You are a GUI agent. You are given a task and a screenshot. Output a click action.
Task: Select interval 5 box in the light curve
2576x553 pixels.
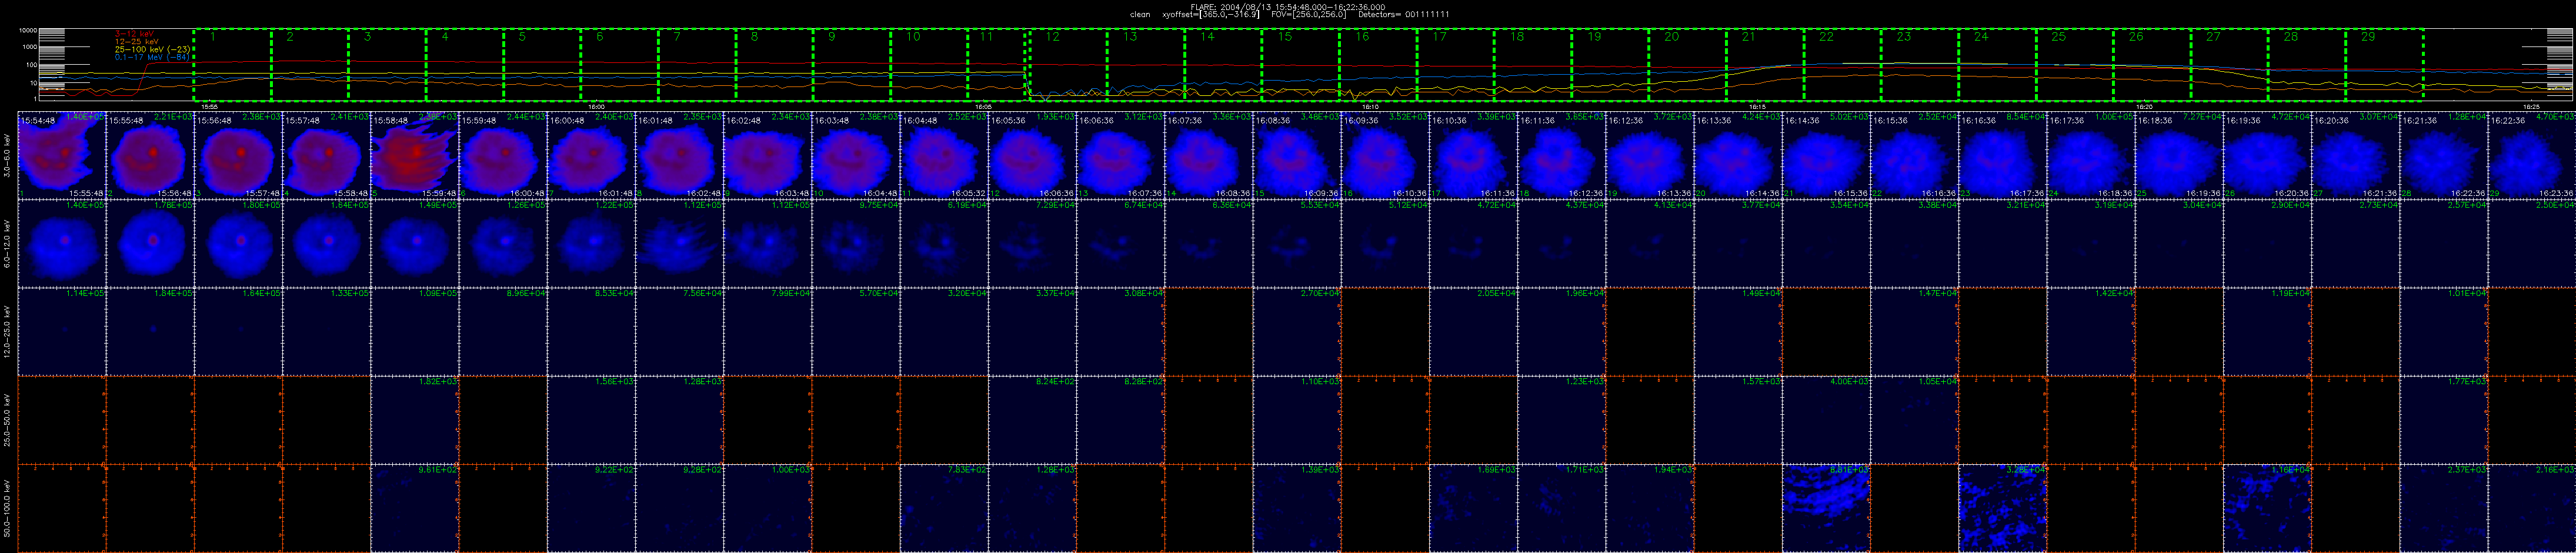(x=542, y=65)
